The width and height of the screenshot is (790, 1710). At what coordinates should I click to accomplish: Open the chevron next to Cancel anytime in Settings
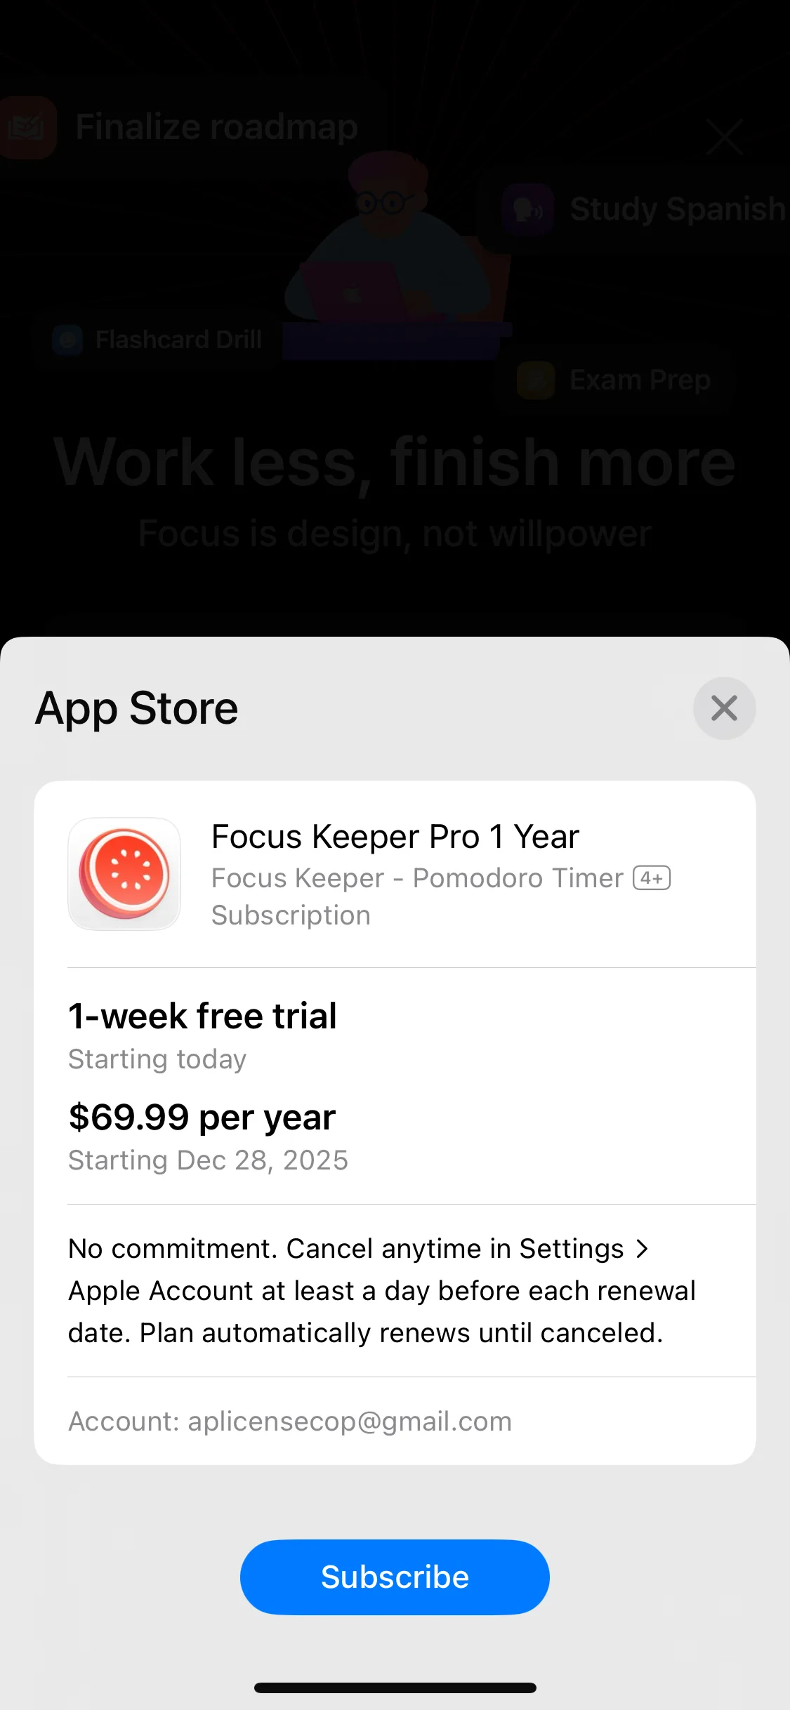pos(642,1249)
